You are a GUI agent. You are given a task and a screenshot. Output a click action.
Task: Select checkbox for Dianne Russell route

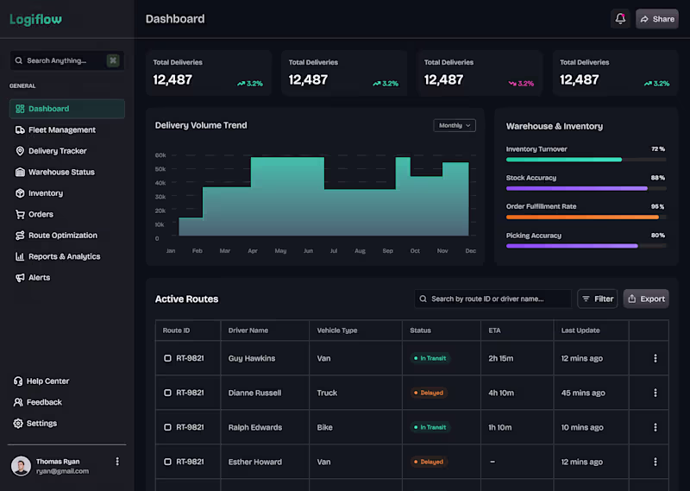tap(167, 393)
